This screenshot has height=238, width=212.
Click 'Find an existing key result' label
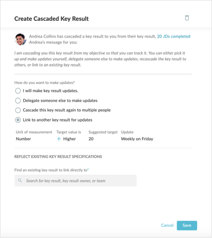52,170
